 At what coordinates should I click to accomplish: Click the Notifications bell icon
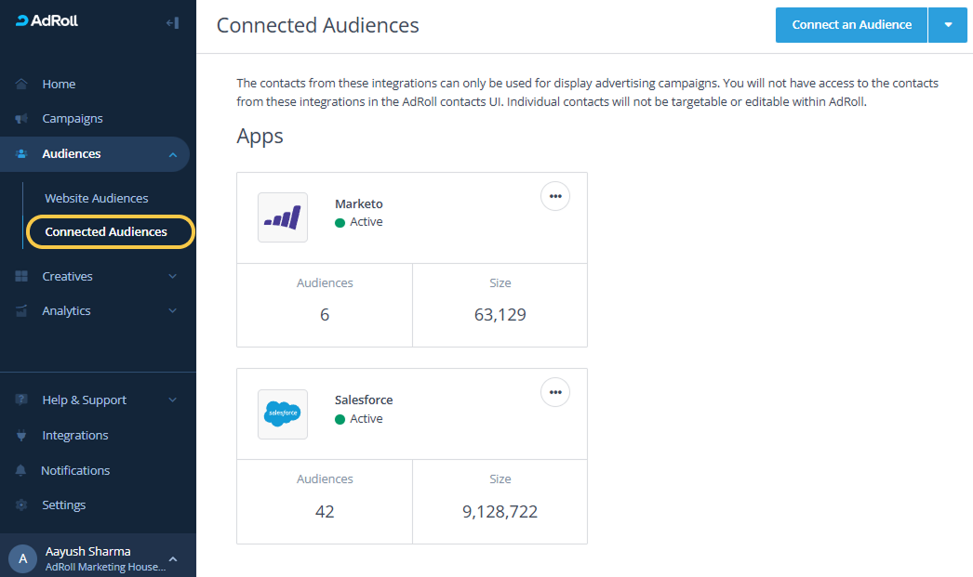pos(21,471)
